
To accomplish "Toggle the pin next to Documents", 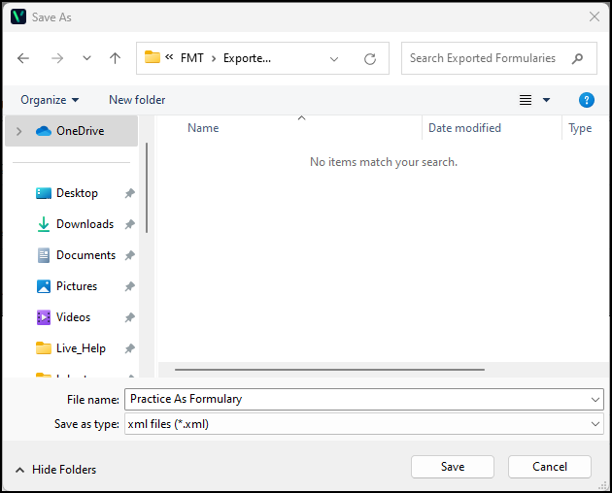I will tap(130, 255).
